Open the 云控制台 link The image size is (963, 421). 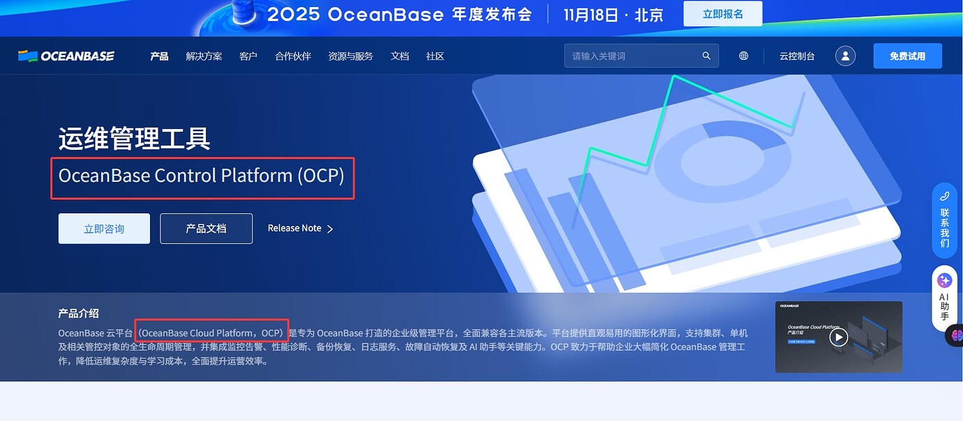(x=797, y=56)
